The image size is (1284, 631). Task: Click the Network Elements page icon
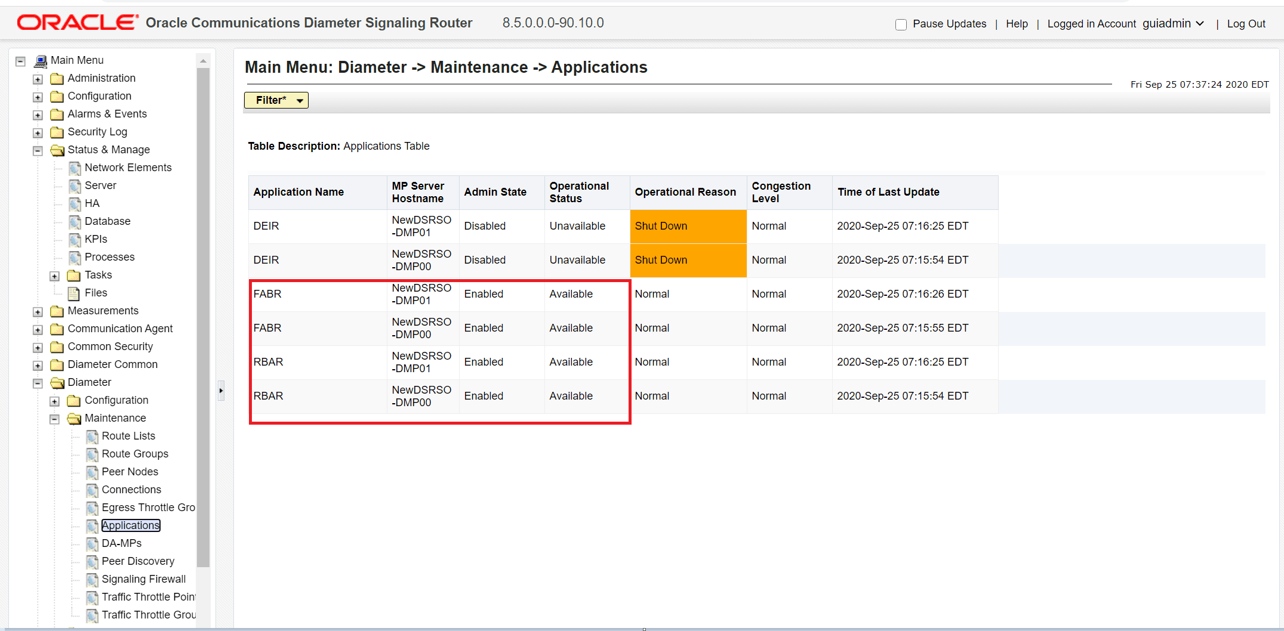click(x=75, y=168)
